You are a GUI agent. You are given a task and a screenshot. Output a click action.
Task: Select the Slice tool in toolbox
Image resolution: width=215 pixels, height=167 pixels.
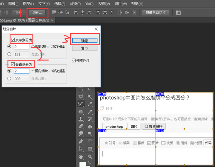(x=81, y=104)
